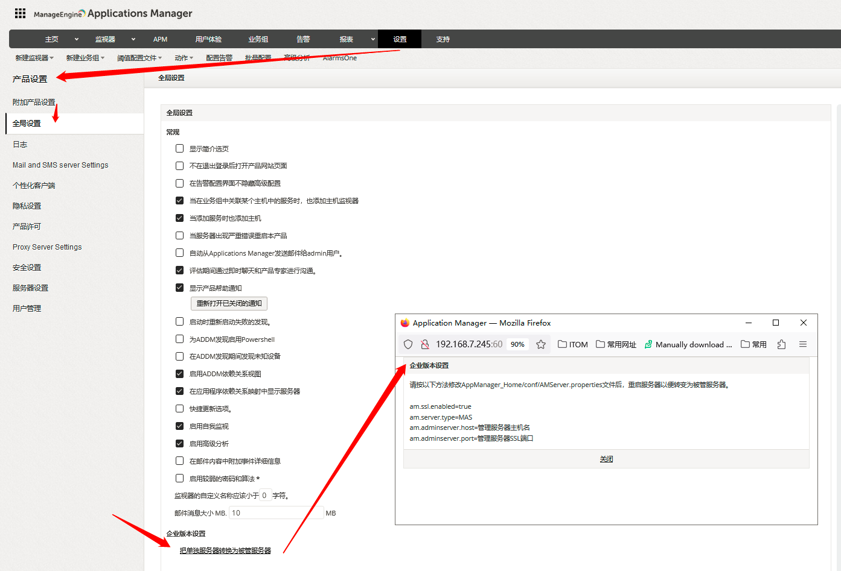
Task: Uncheck 启用ADDM依赖关系视图
Action: [x=179, y=374]
